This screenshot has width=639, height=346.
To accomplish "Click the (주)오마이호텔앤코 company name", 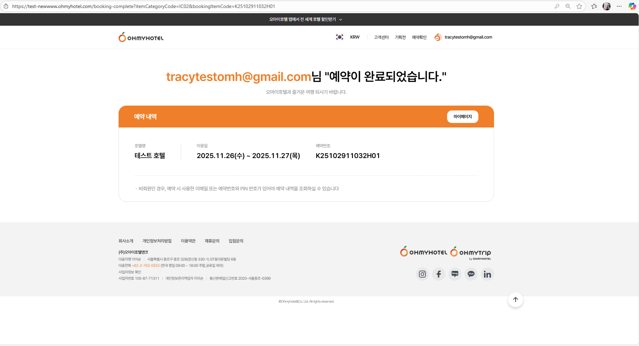I will click(133, 252).
